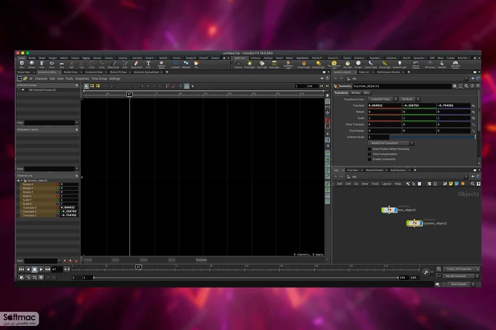This screenshot has height=330, width=496.
Task: Select the Torus shelf tool
Action: point(52,64)
